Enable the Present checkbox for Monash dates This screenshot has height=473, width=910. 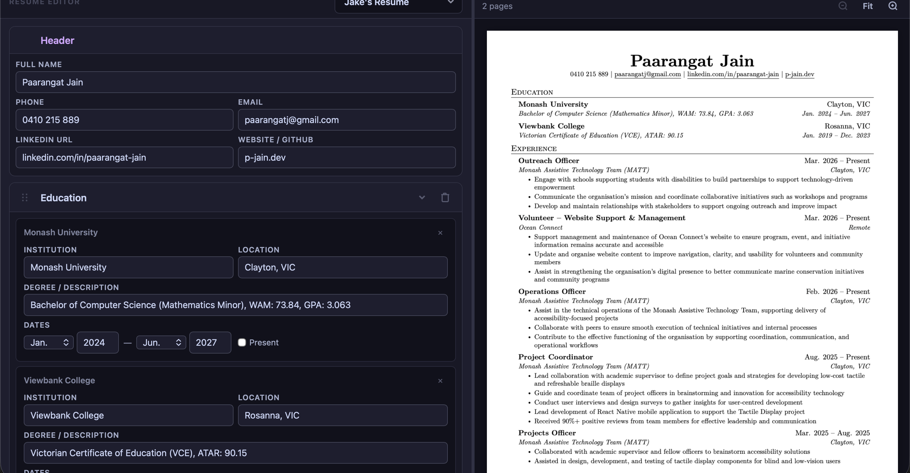[x=242, y=342]
